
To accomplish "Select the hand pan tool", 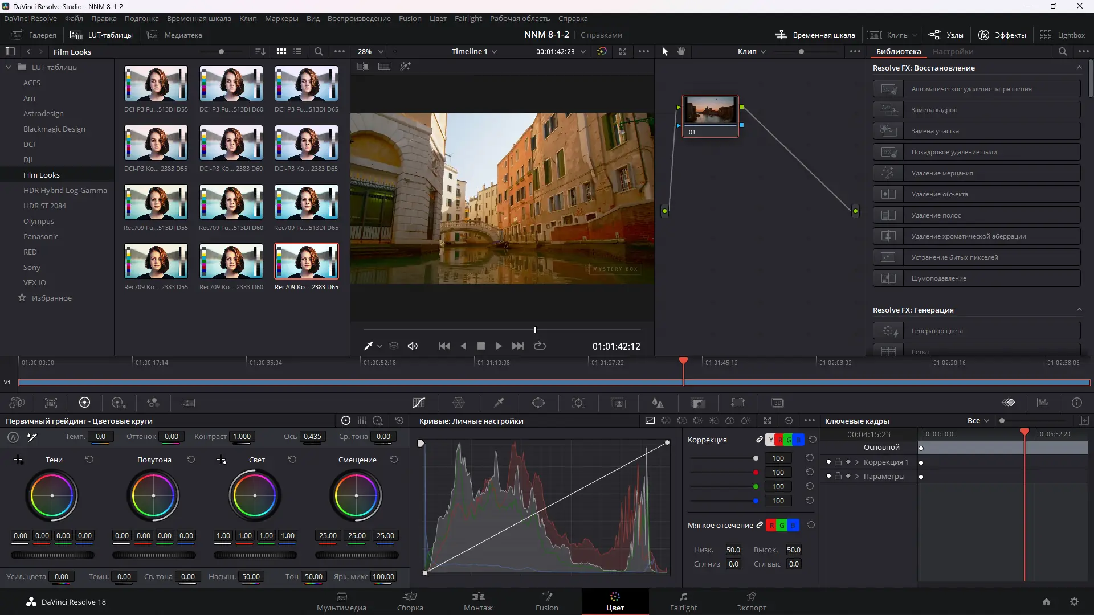I will pos(681,51).
